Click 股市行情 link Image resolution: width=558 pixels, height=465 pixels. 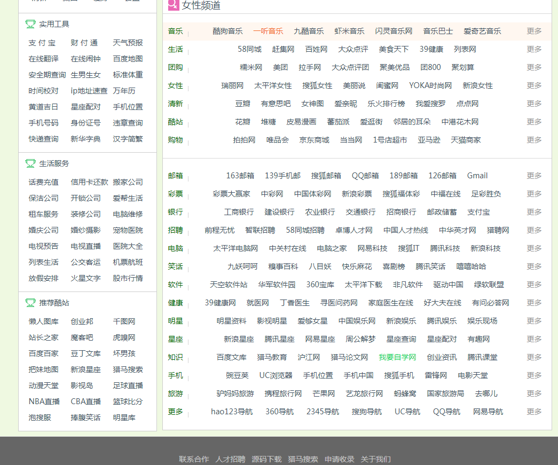coord(128,278)
